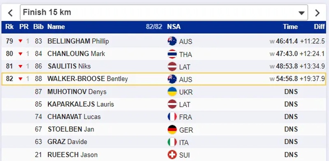Click the Name column header
329x161 pixels.
[56, 27]
